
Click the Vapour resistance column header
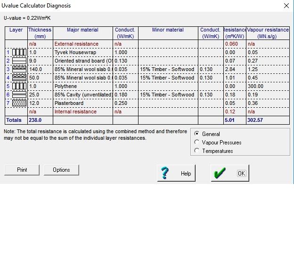point(268,33)
